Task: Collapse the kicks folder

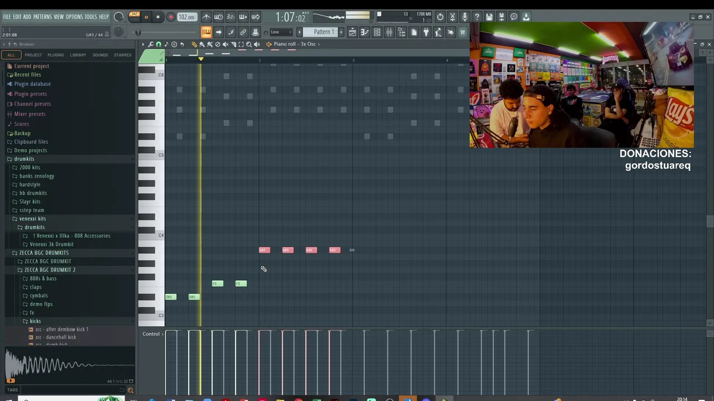Action: tap(35, 321)
